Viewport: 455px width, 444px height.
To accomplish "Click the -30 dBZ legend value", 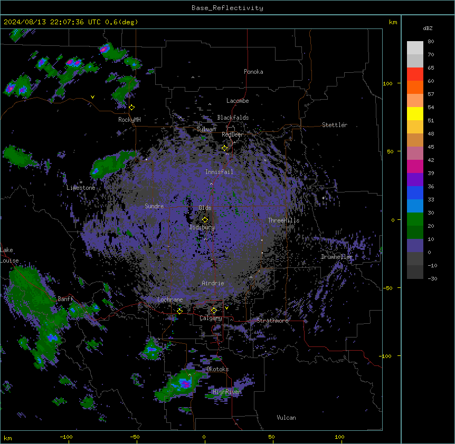I will [432, 278].
